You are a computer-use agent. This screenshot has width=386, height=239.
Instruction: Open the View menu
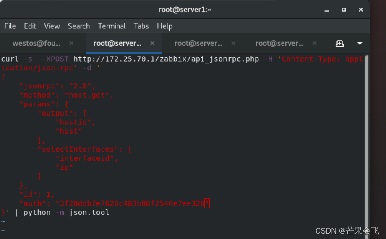click(x=52, y=26)
